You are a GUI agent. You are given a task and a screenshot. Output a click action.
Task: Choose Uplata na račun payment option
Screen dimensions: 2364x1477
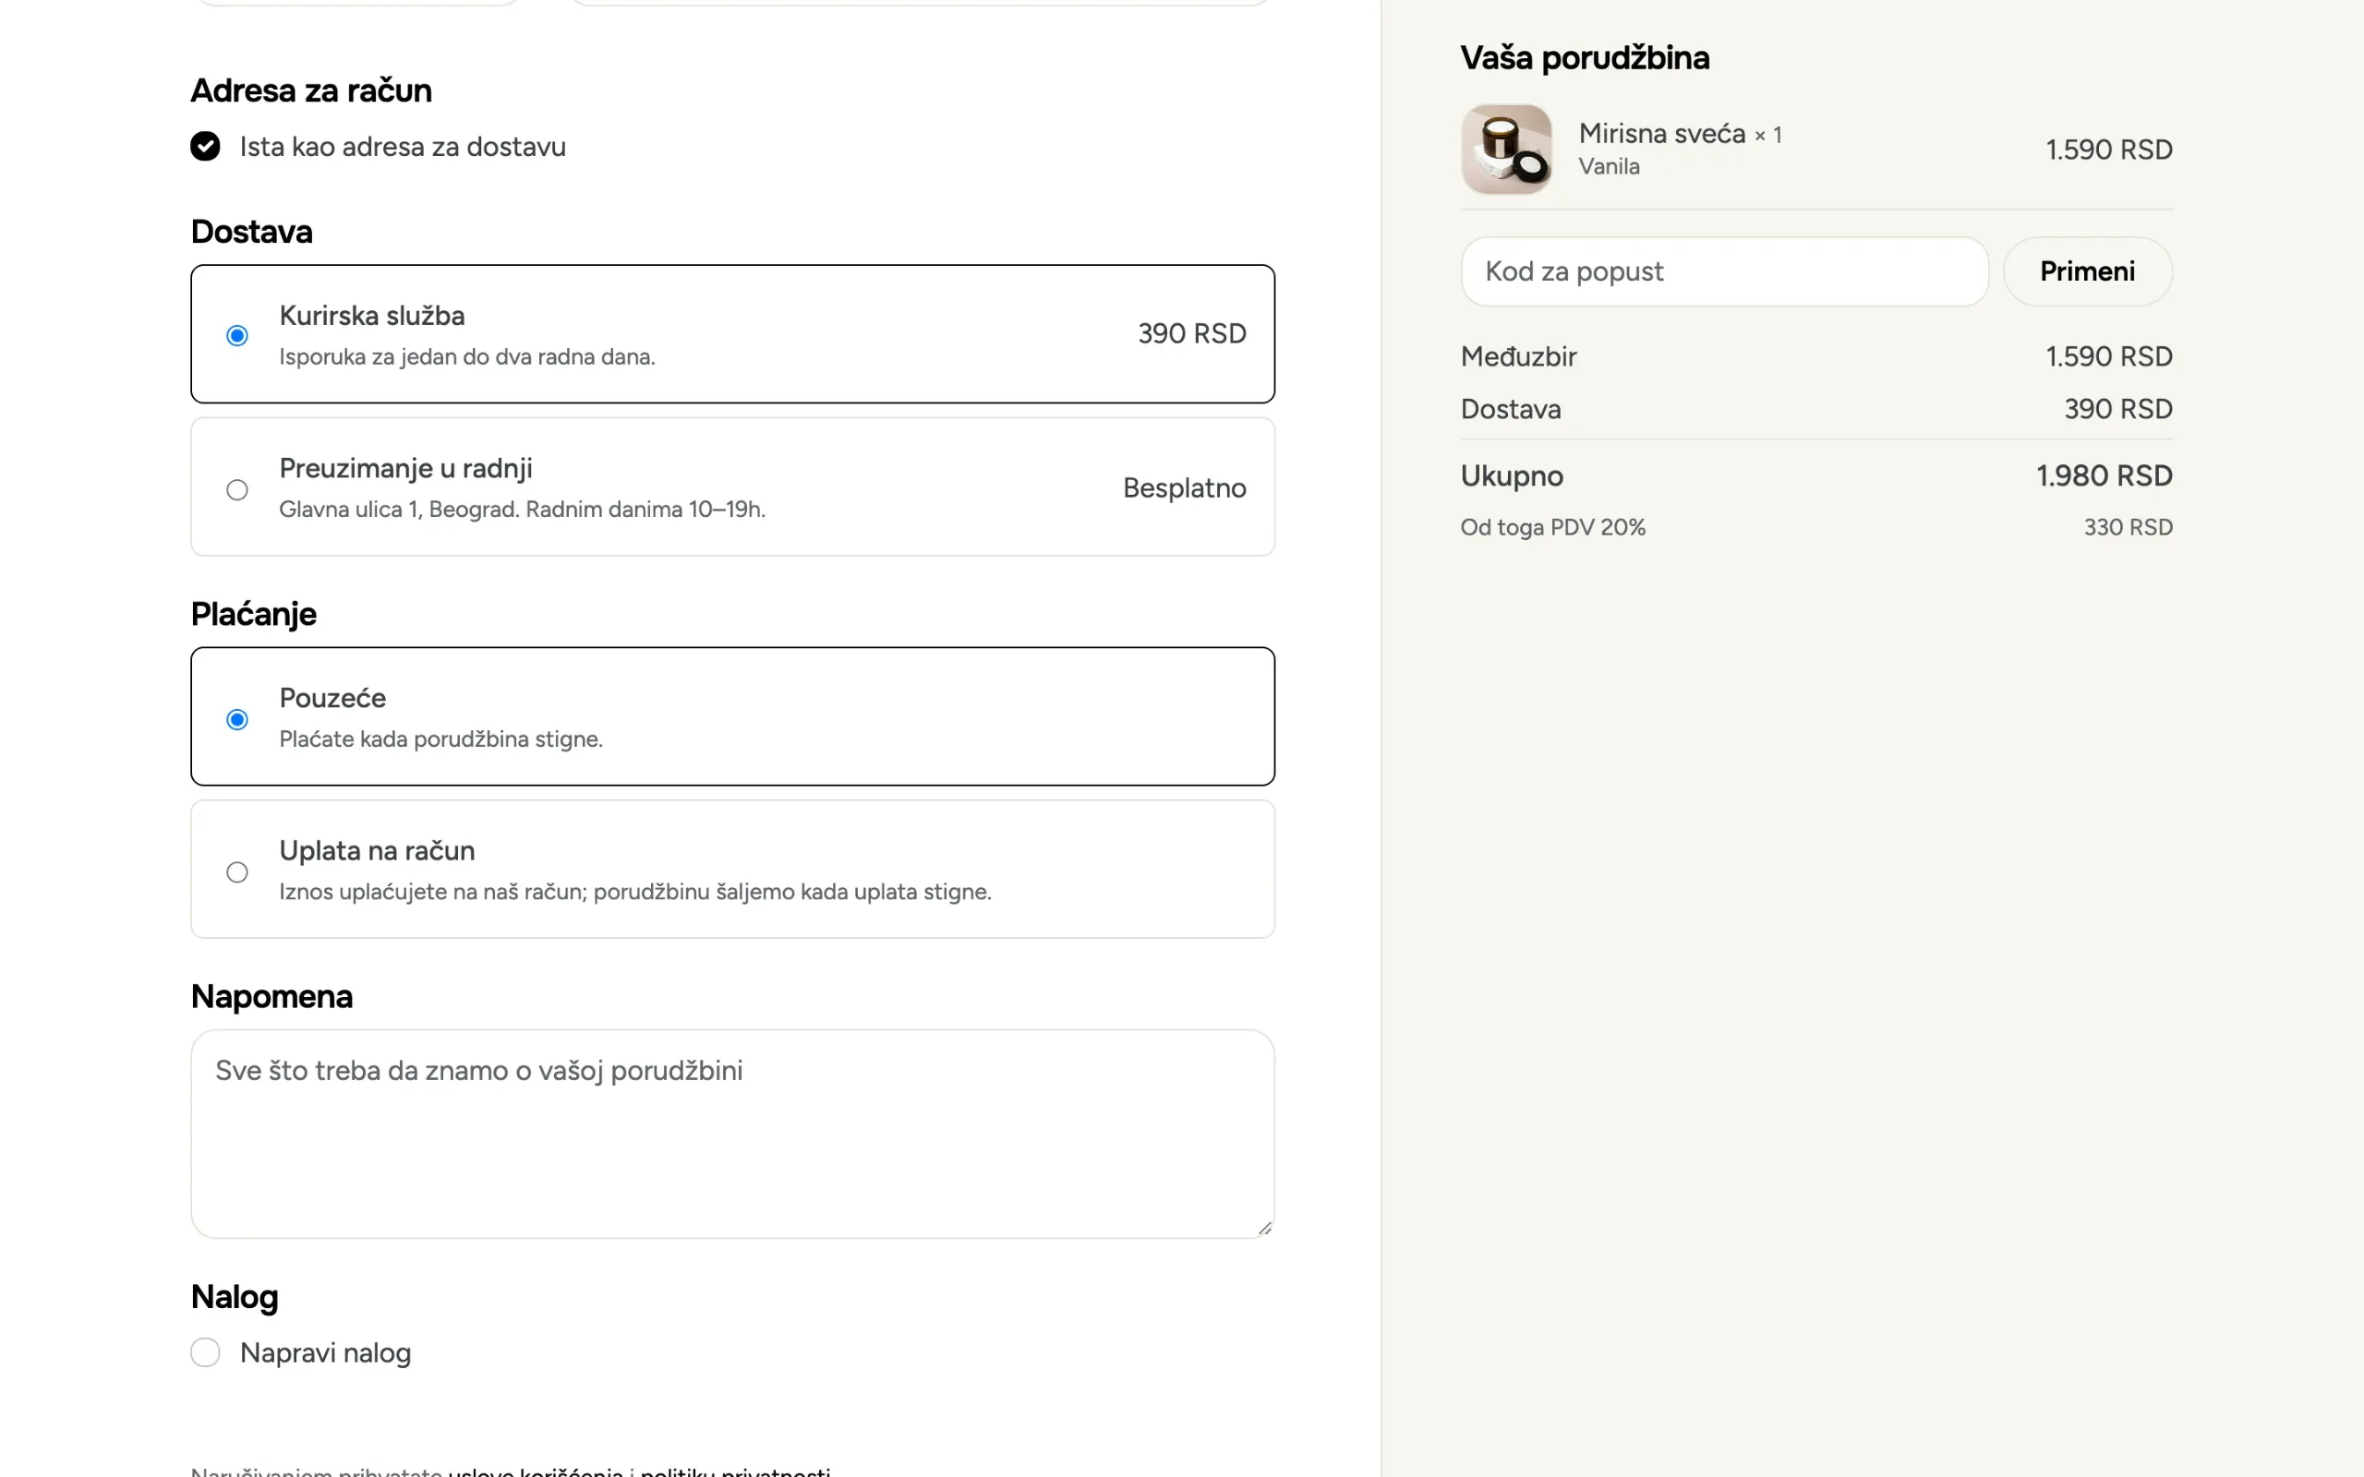click(x=732, y=870)
